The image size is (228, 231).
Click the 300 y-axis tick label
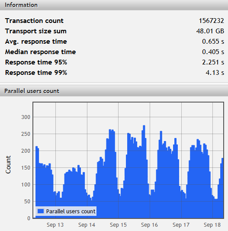pos(26,117)
